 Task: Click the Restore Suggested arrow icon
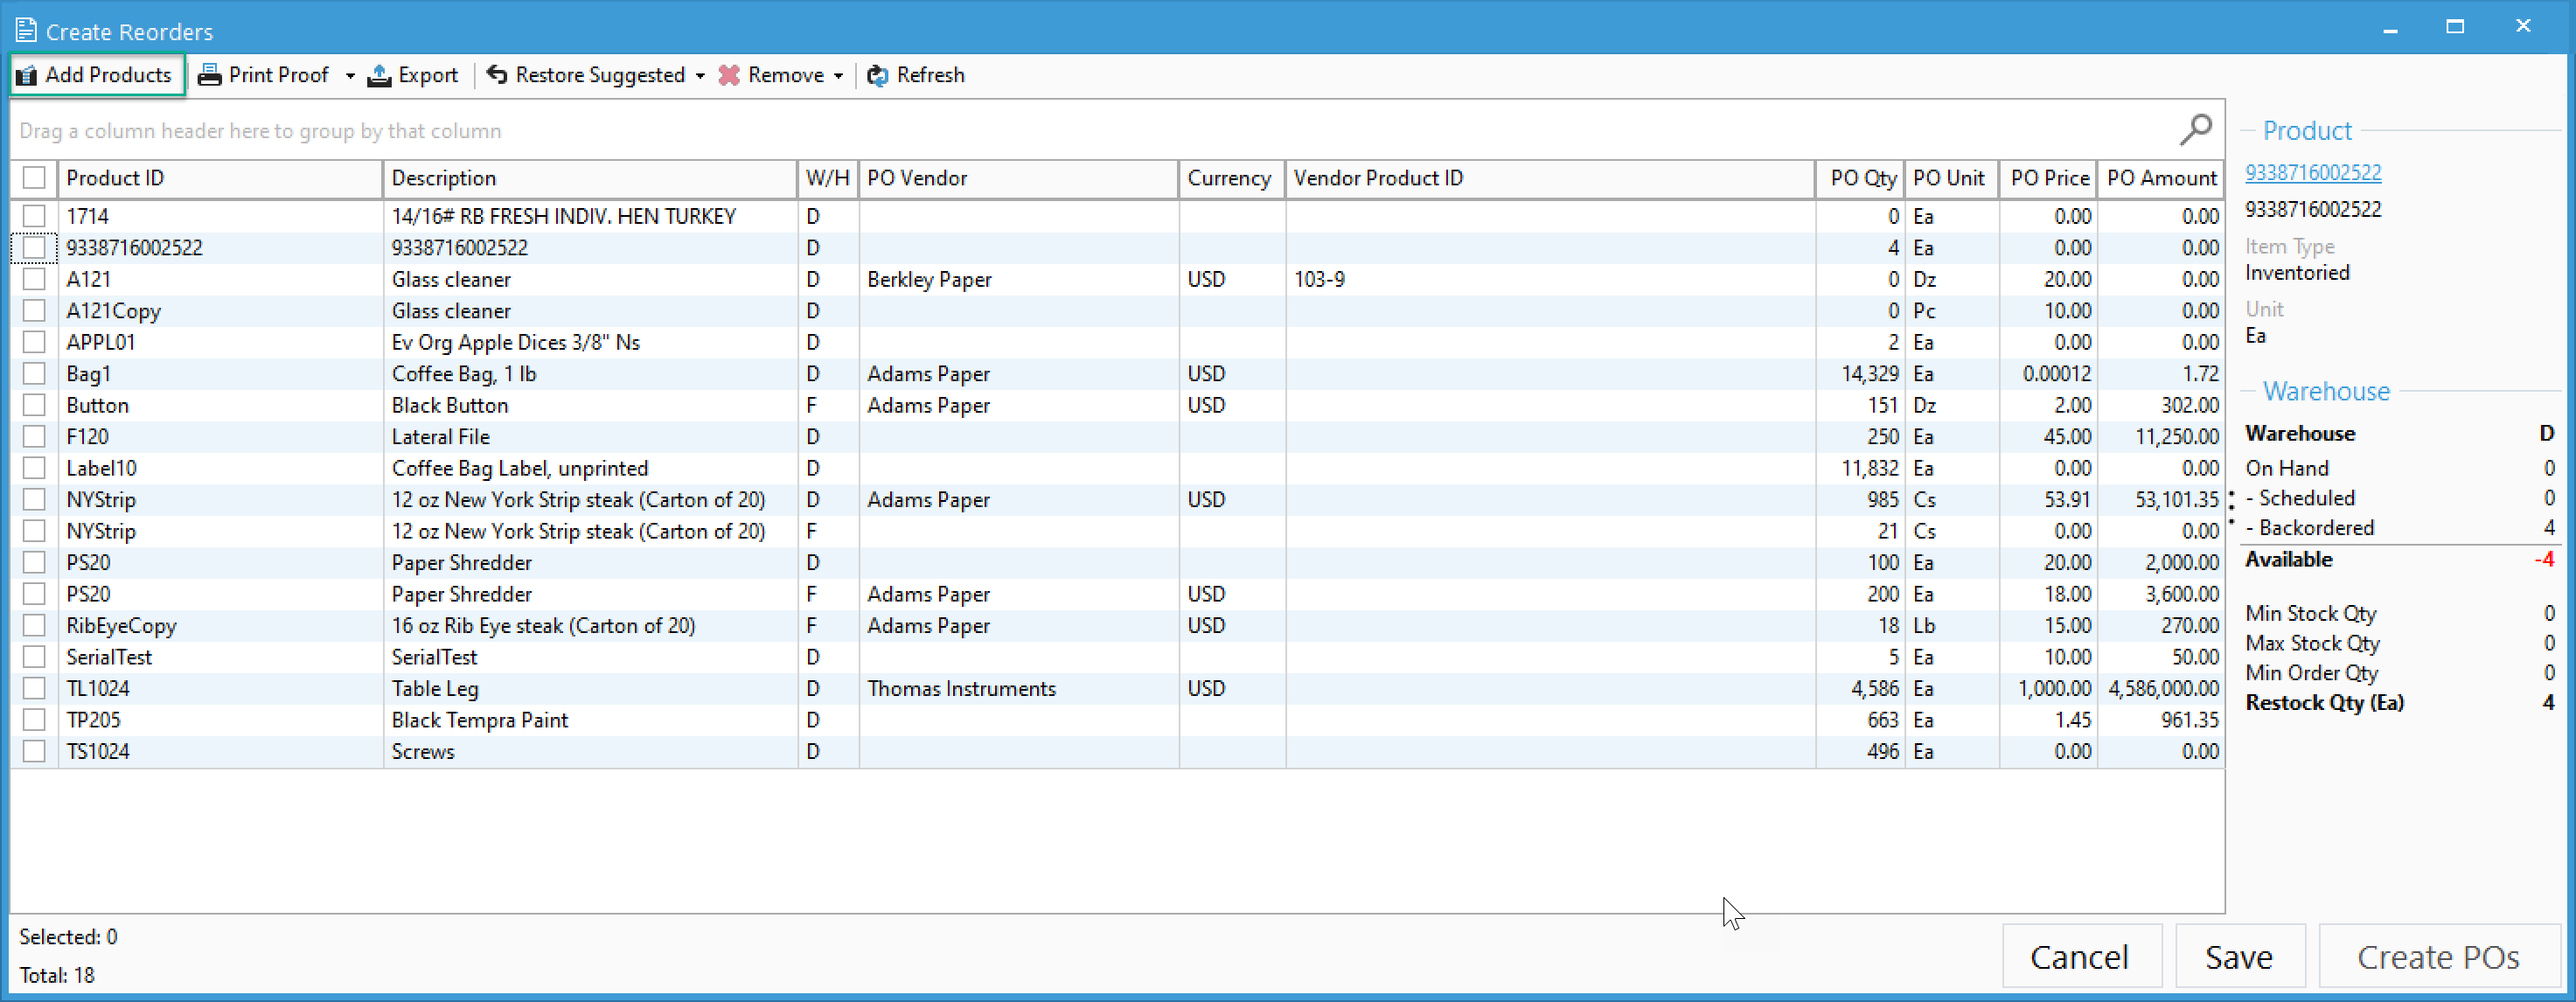coord(497,74)
